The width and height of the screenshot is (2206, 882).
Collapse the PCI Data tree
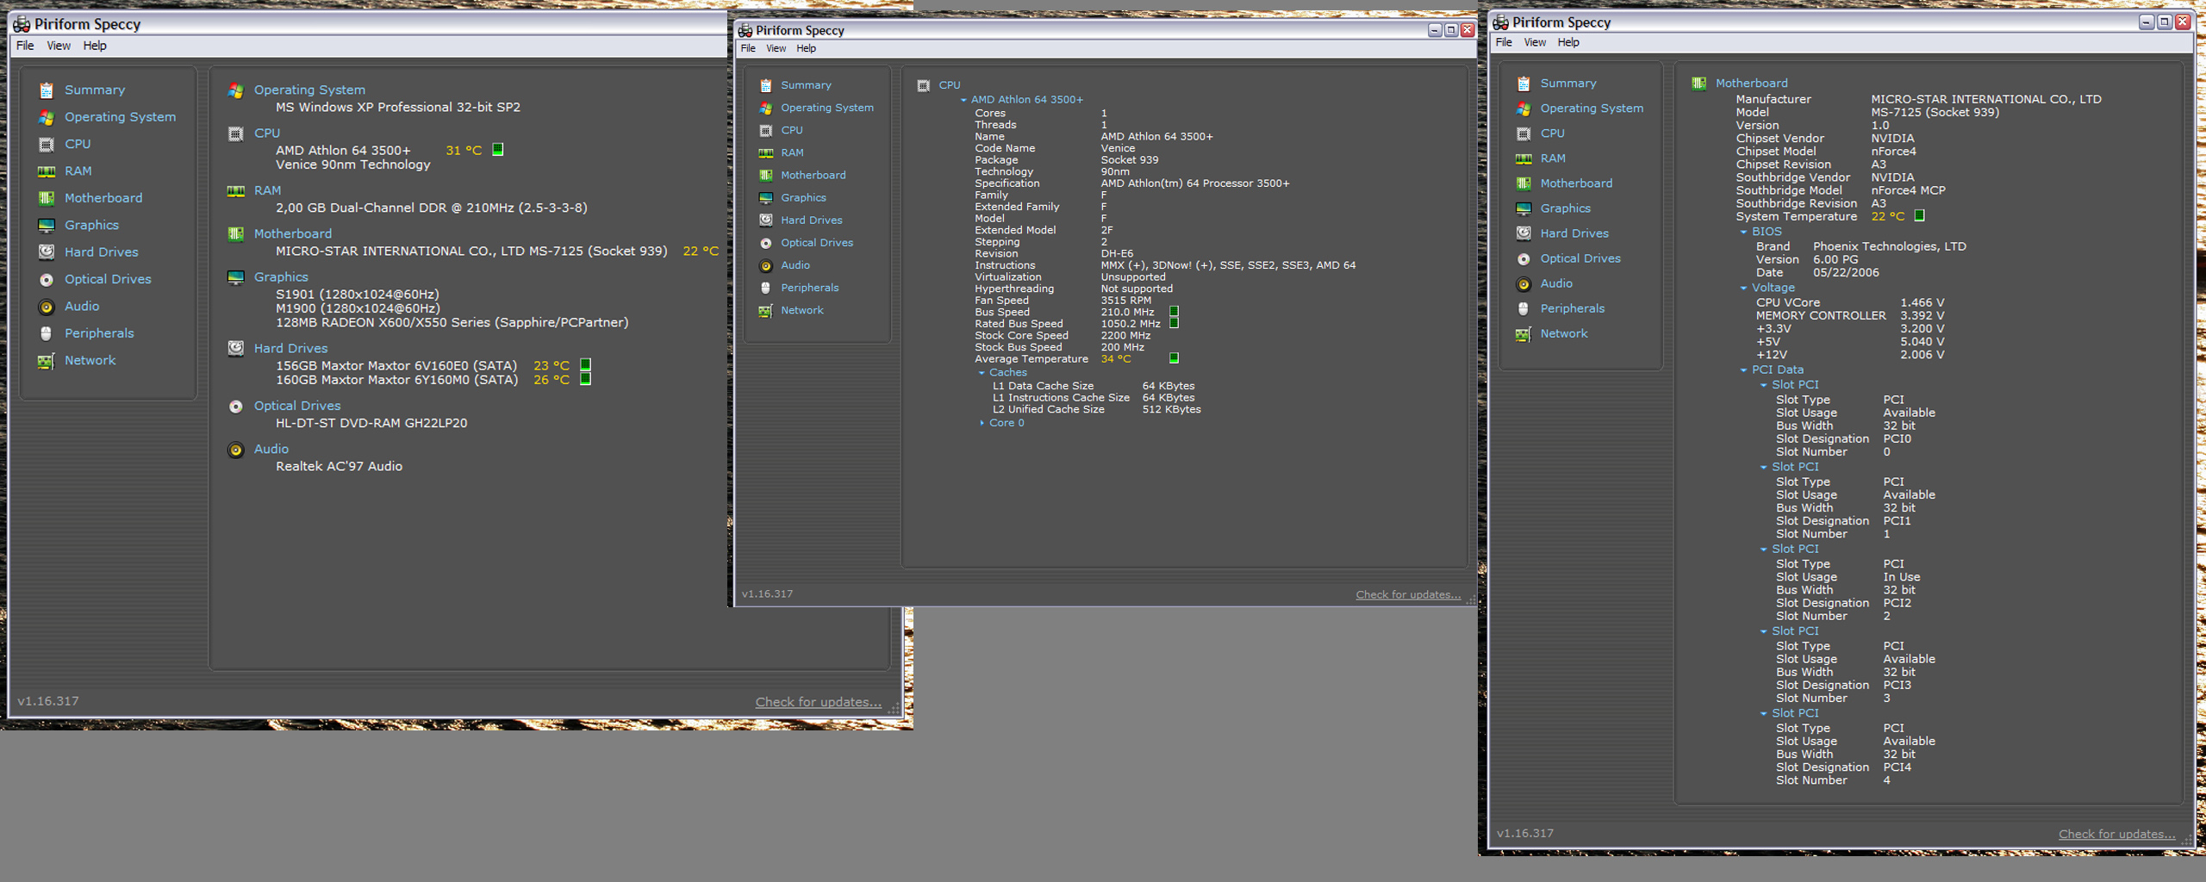(x=1743, y=370)
